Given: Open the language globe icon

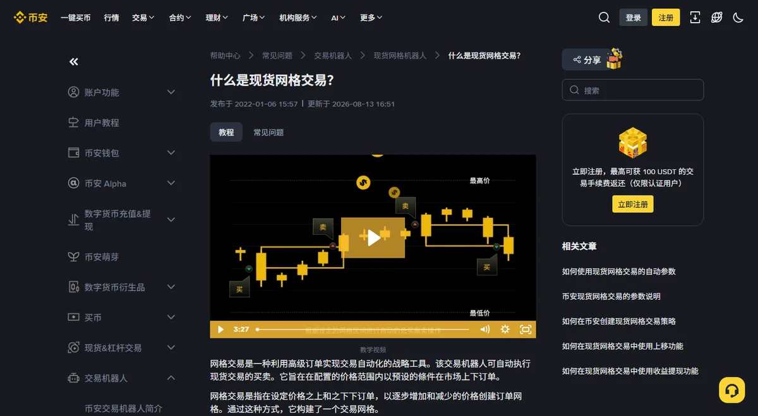Looking at the screenshot, I should (x=716, y=18).
